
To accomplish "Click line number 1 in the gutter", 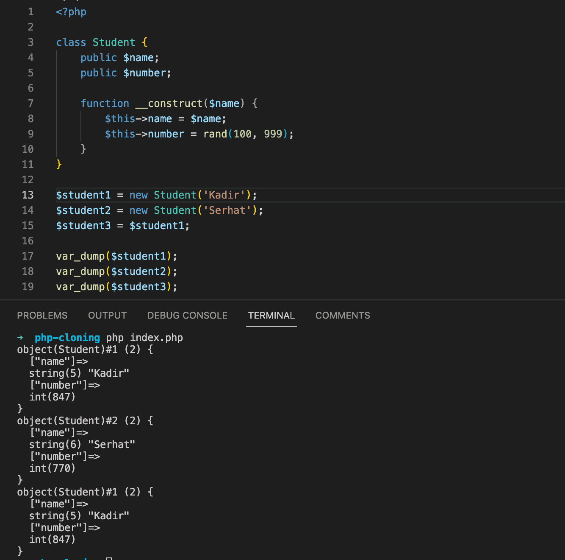I will point(30,12).
